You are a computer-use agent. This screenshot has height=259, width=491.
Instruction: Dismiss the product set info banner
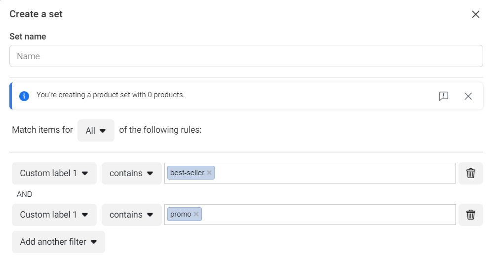[x=468, y=96]
